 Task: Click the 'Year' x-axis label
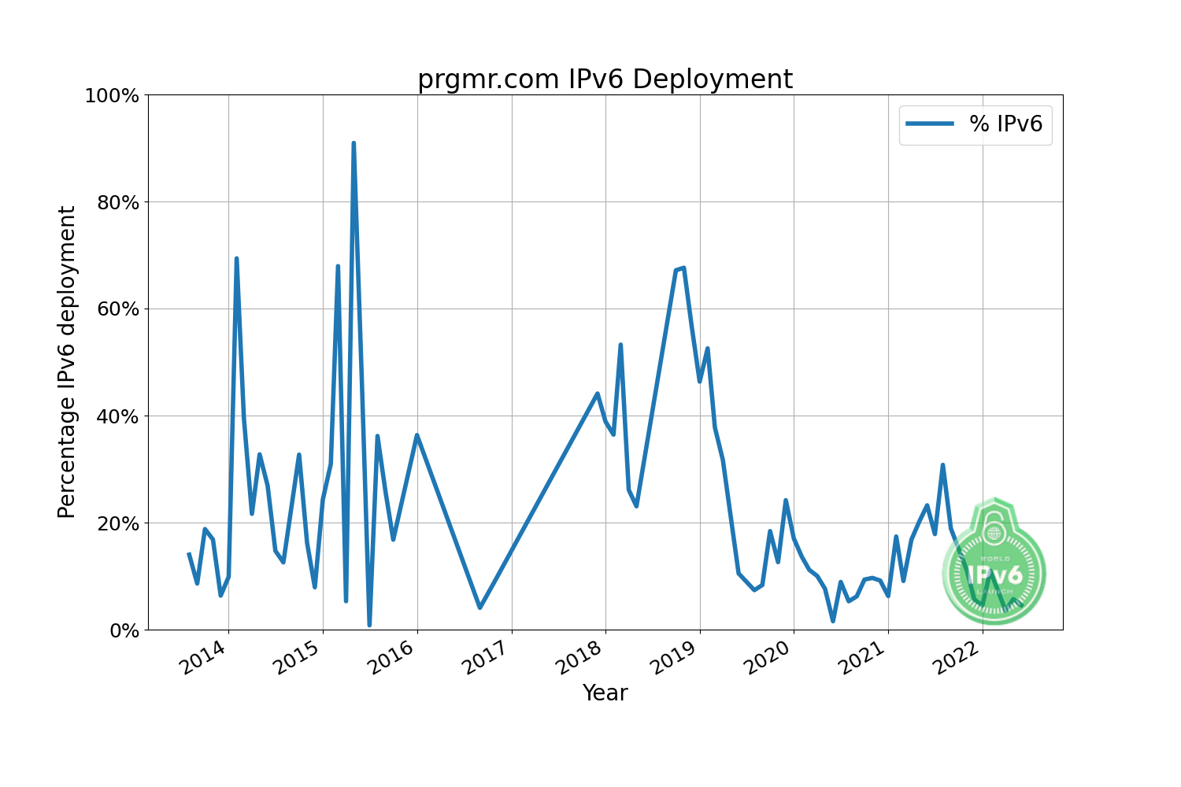pos(605,693)
